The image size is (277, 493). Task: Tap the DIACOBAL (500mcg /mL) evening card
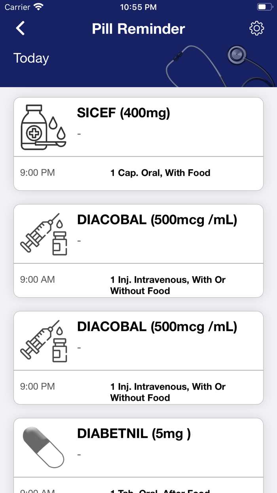[x=138, y=341]
